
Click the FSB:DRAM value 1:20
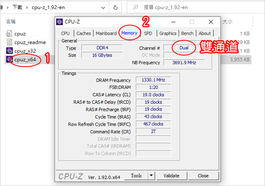coord(153,87)
